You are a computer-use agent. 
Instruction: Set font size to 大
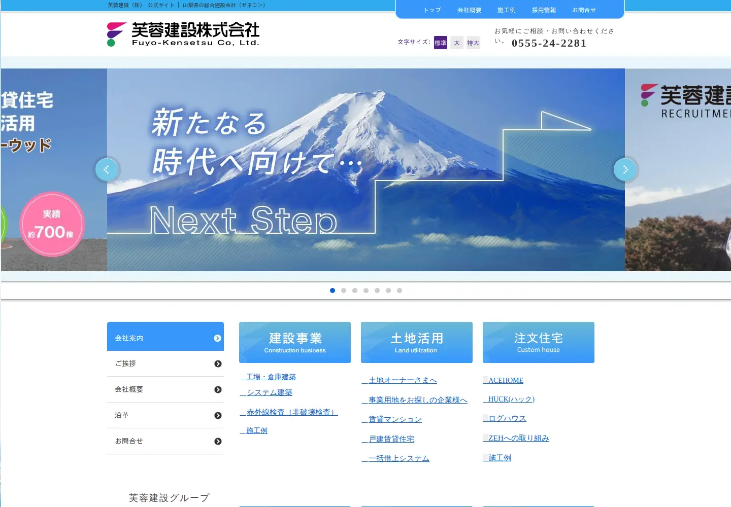tap(457, 43)
